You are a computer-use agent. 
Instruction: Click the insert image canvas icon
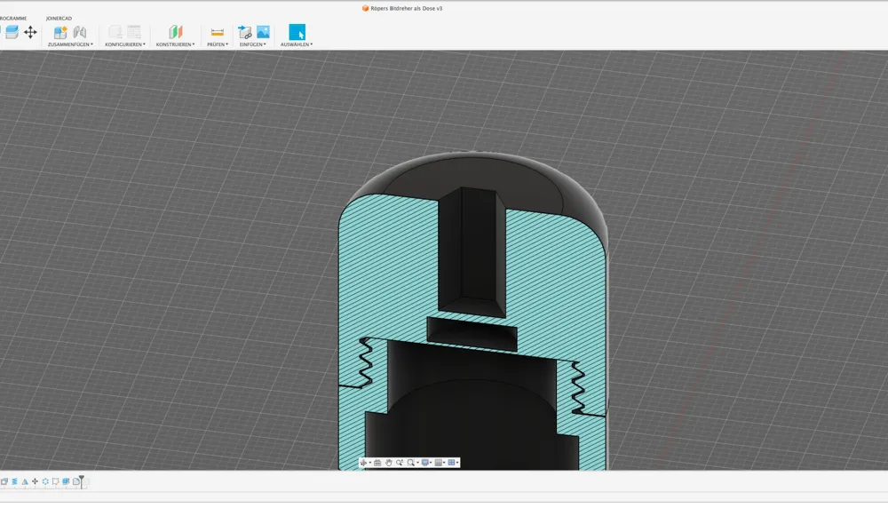tap(264, 32)
